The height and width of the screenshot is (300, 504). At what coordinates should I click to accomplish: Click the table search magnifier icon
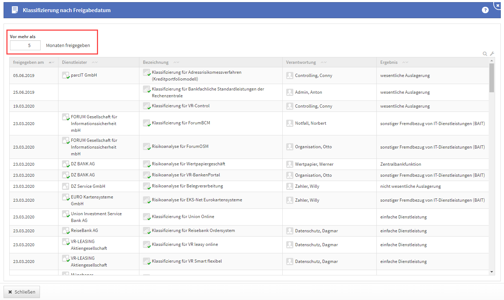485,54
